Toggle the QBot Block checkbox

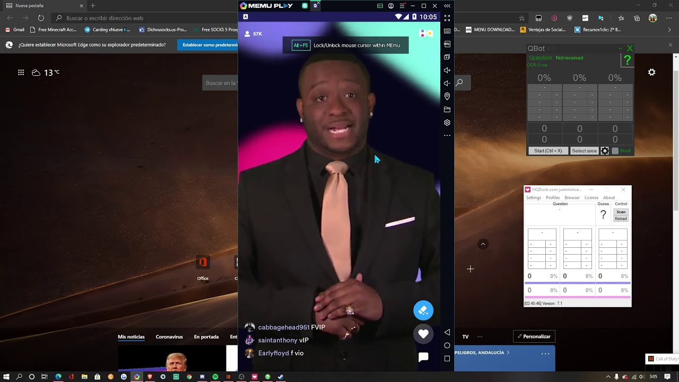tap(615, 151)
